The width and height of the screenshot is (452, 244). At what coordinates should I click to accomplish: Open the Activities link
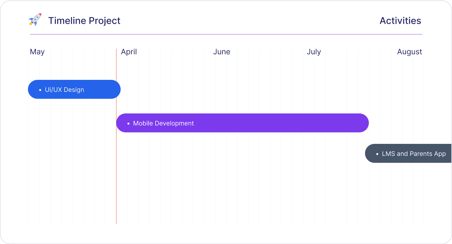click(x=400, y=21)
